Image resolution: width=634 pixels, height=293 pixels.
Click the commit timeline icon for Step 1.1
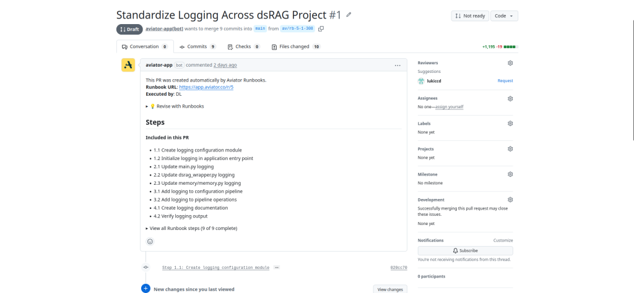145,267
